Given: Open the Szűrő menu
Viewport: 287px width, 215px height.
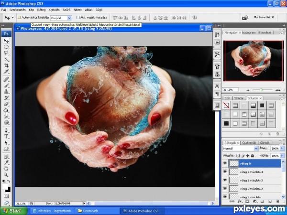Looking at the screenshot, I should click(66, 10).
